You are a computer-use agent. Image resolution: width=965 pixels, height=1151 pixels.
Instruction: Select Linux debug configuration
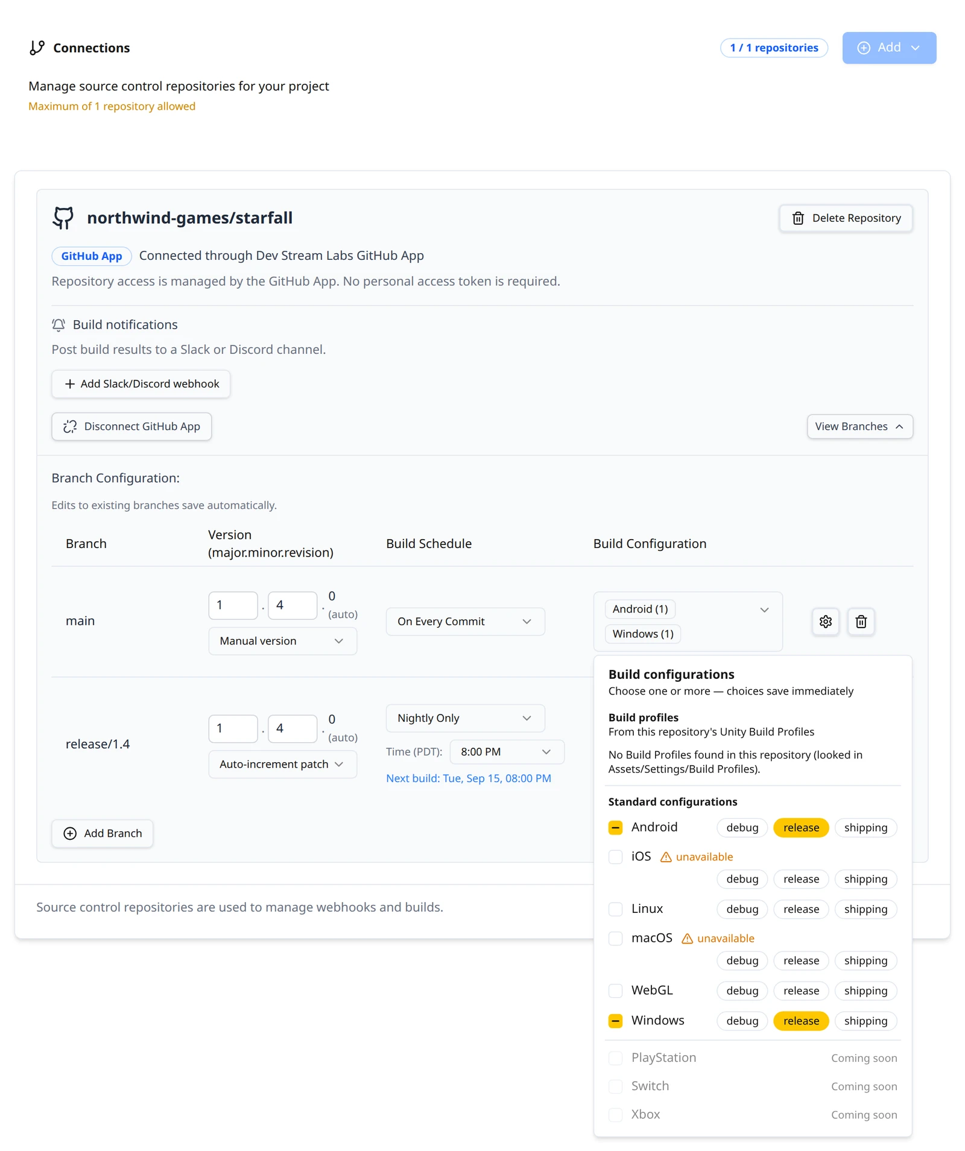coord(742,909)
